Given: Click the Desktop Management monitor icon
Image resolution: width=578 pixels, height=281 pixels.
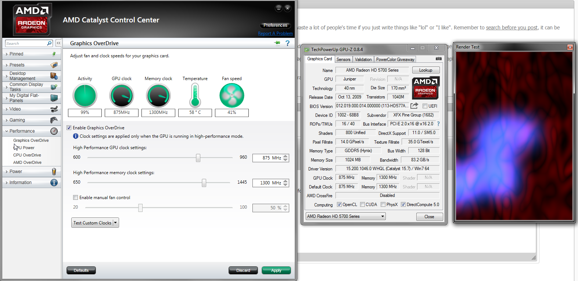Looking at the screenshot, I should point(54,76).
